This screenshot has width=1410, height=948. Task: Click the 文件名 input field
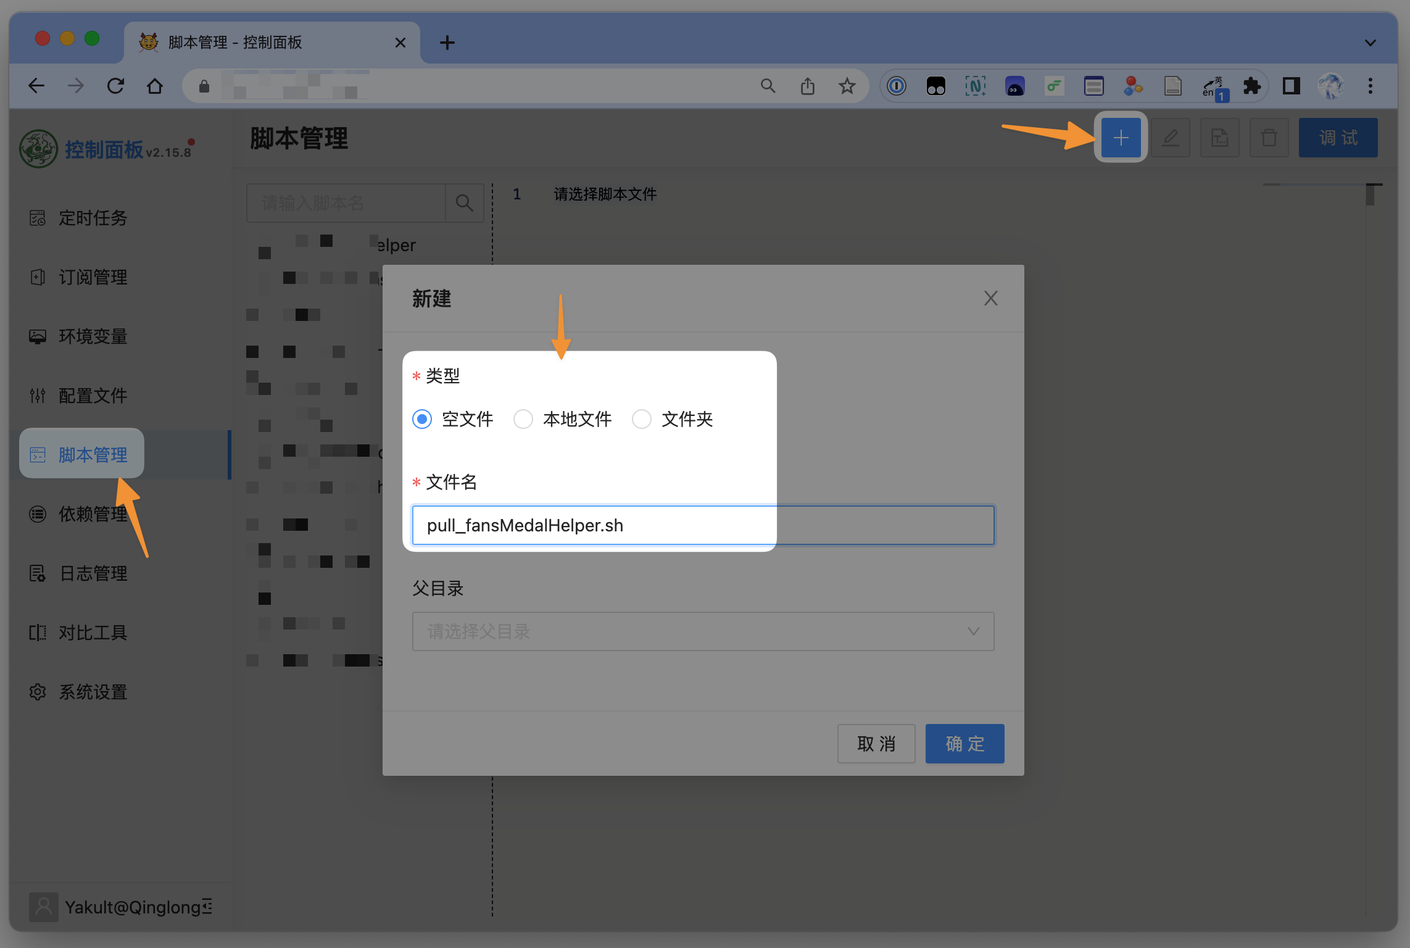[x=703, y=525]
